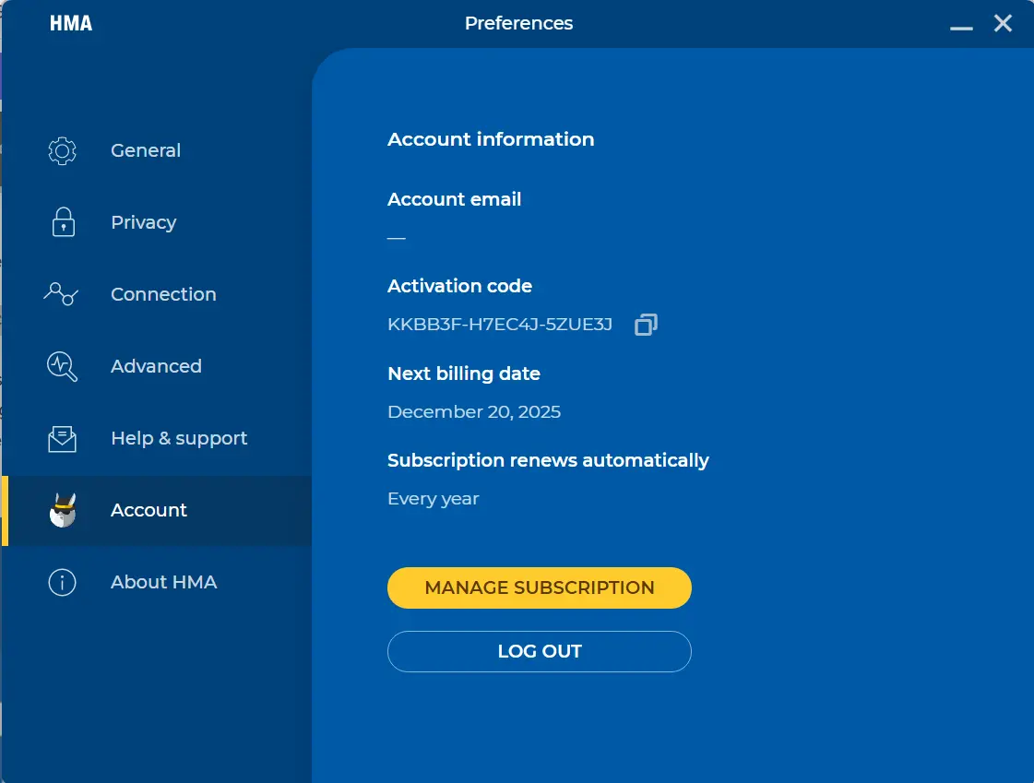Viewport: 1034px width, 783px height.
Task: Click the General gear icon
Action: (62, 151)
